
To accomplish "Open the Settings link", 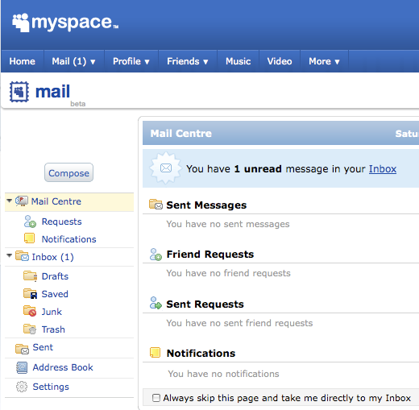I will [x=51, y=387].
